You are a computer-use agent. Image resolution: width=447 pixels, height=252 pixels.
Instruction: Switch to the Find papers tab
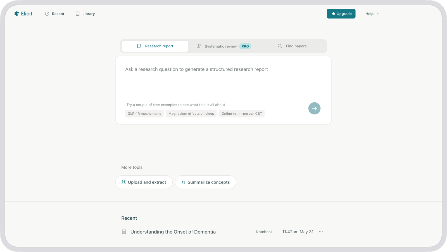tap(296, 46)
